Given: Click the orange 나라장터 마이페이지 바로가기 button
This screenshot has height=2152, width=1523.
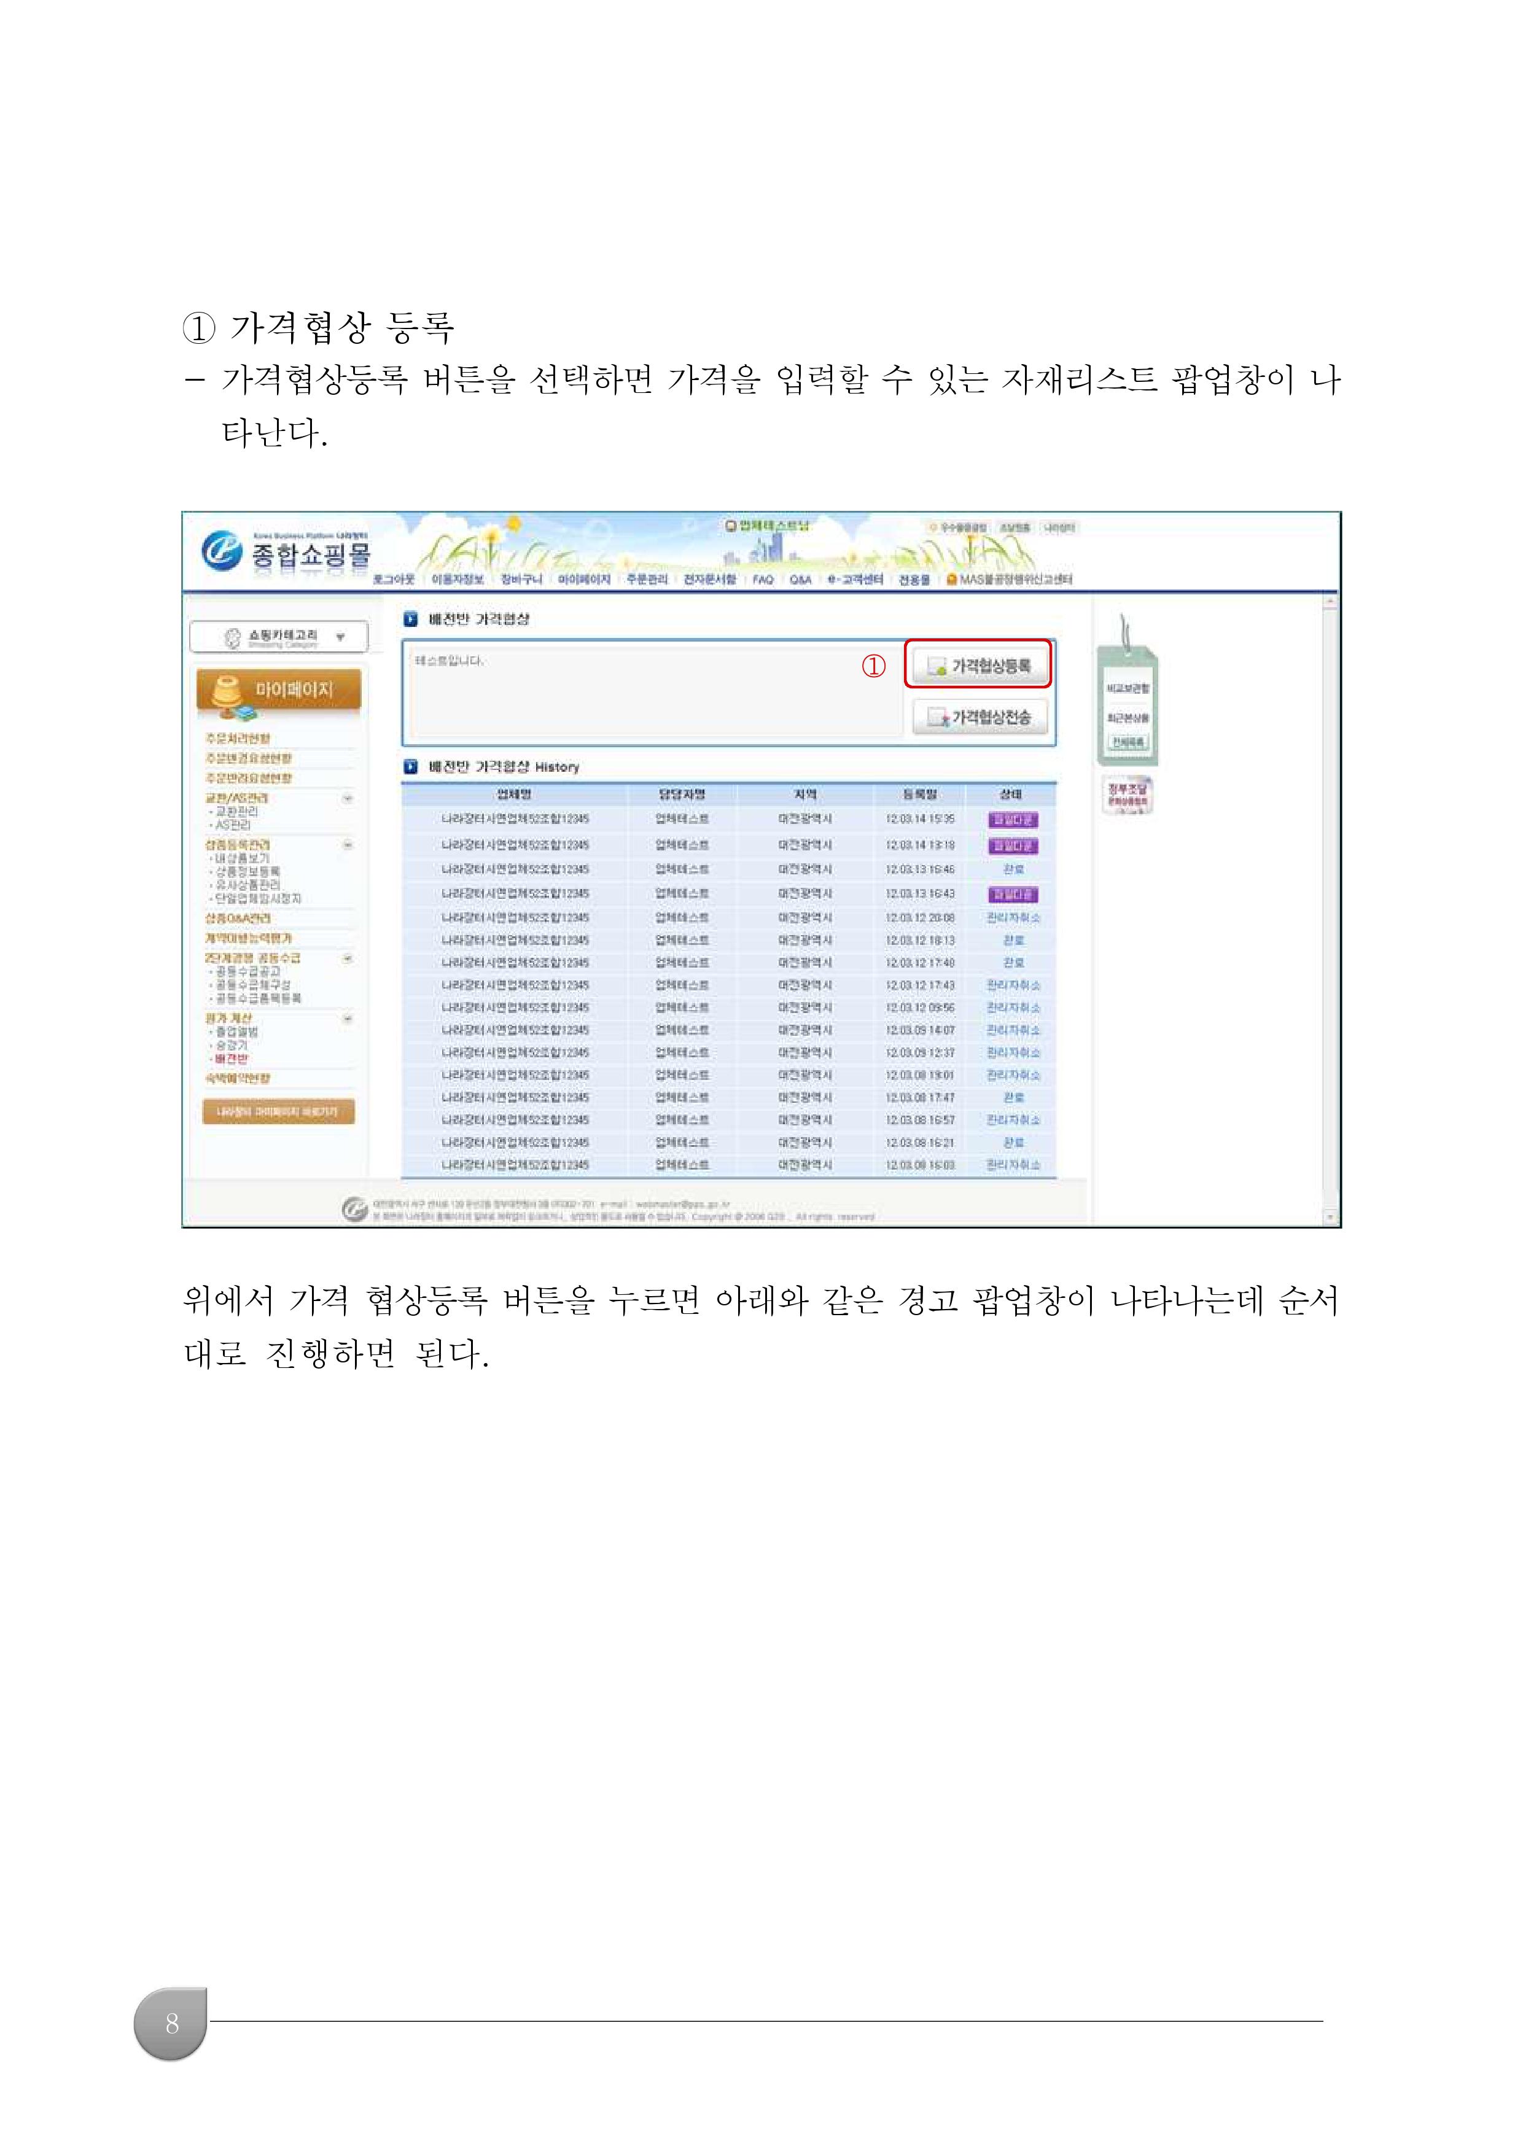Looking at the screenshot, I should tap(279, 1112).
